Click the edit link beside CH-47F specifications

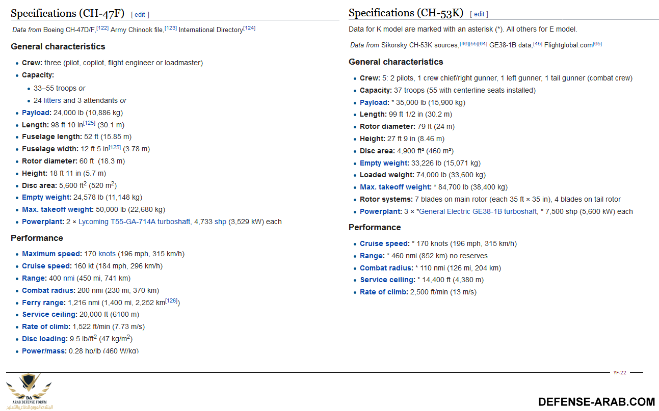pyautogui.click(x=140, y=15)
